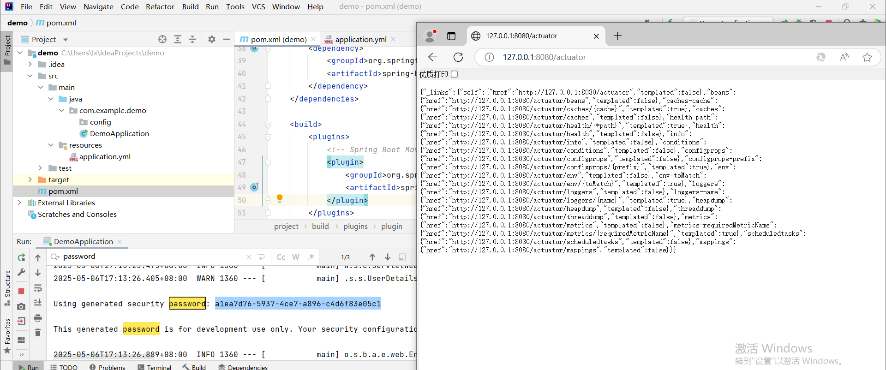Open TODO tool window
The height and width of the screenshot is (370, 886).
click(64, 367)
